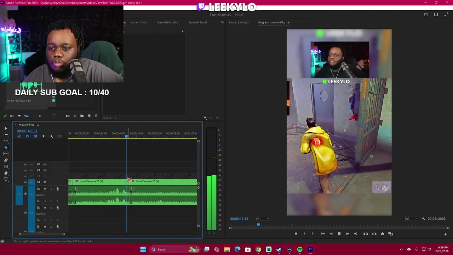Screen dimensions: 453x255
Task: Select the Ripple Edit tool
Action: pyautogui.click(x=6, y=141)
